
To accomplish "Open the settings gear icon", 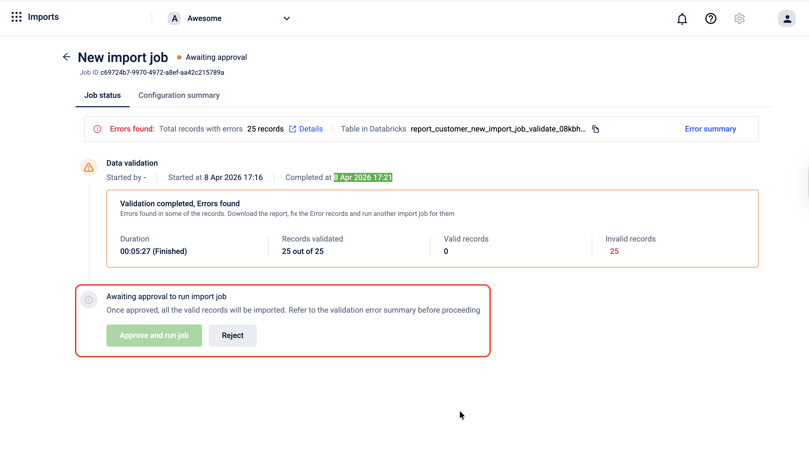I will click(x=739, y=19).
